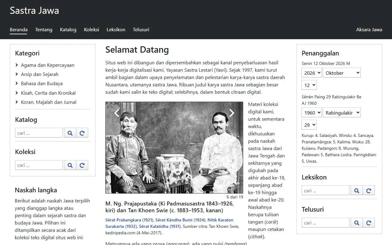Open the Sêrat Kăndha Bumi (1924) link
The width and height of the screenshot is (392, 245).
pos(180,220)
